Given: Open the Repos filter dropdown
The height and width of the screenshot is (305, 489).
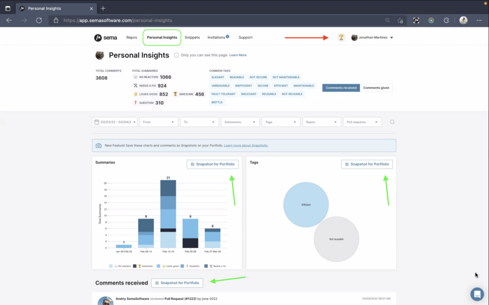Looking at the screenshot, I should point(322,122).
